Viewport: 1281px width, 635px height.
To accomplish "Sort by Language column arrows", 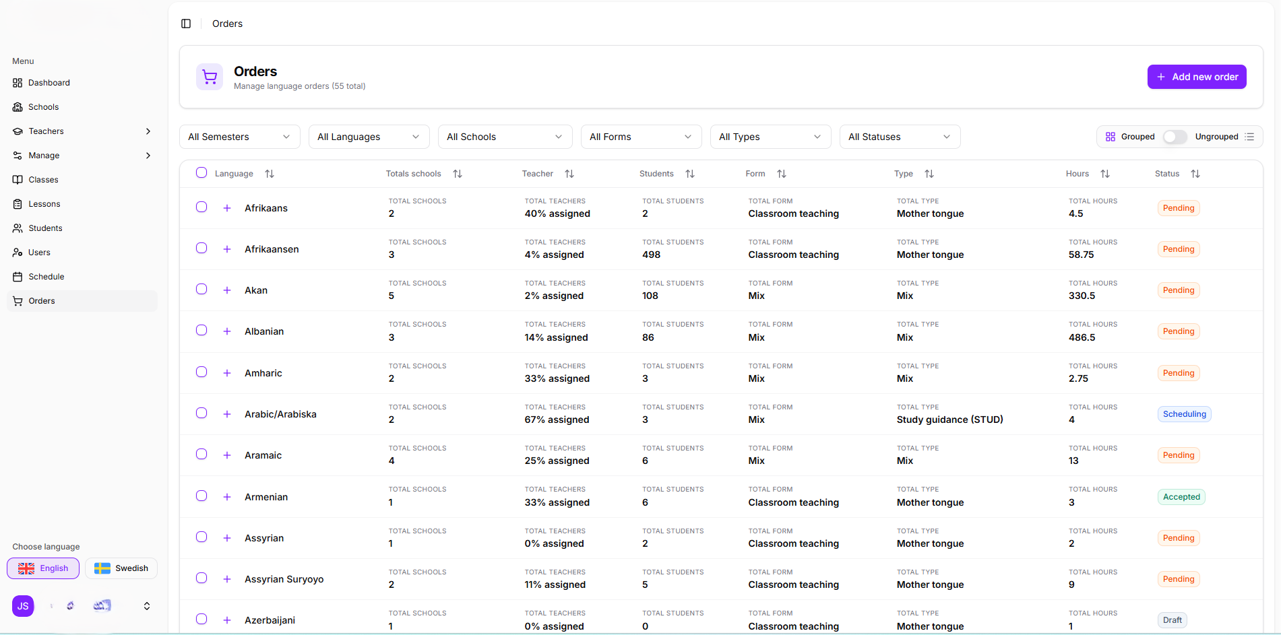I will click(x=270, y=174).
